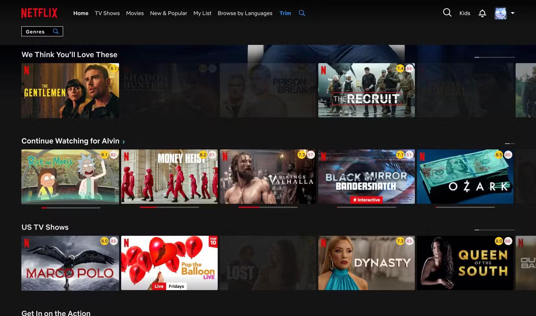Click the search icon inside the Genres box

(56, 31)
